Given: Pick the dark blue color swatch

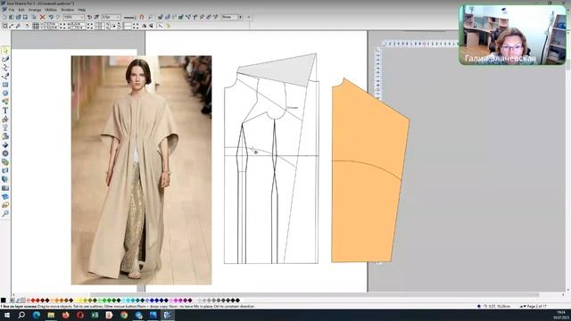Looking at the screenshot, I should (157, 300).
